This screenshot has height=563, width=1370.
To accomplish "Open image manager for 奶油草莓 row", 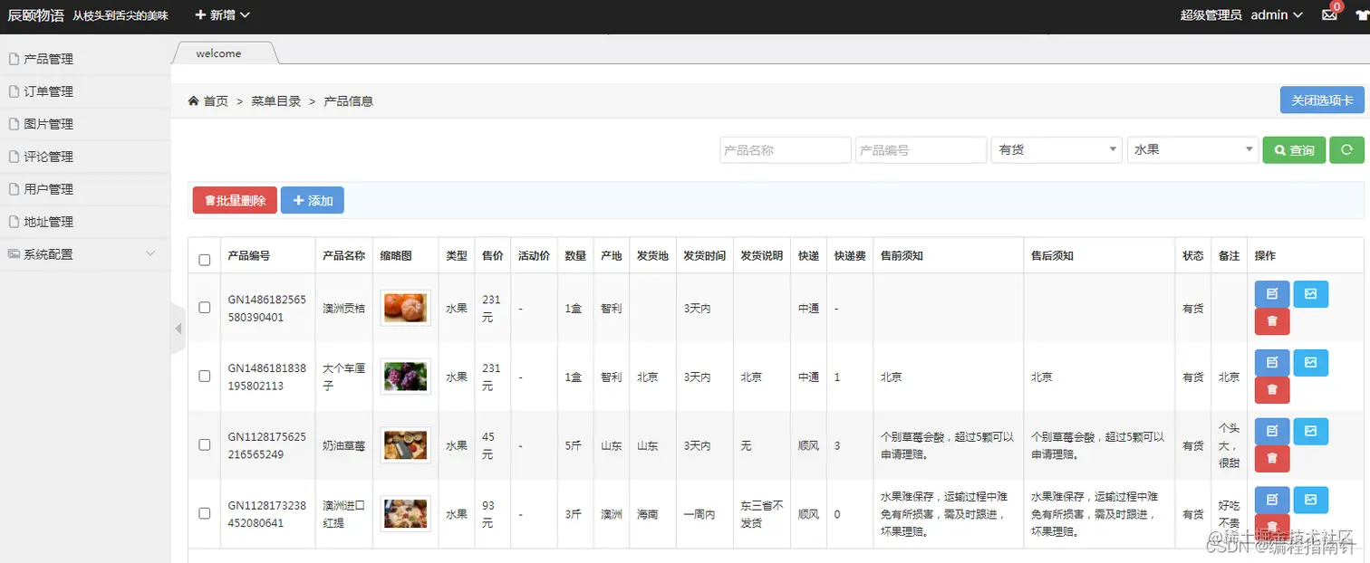I will click(x=1310, y=432).
